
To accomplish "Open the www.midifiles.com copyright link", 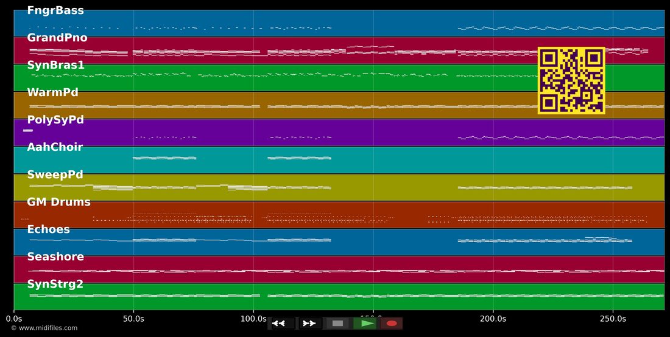I will pyautogui.click(x=44, y=328).
